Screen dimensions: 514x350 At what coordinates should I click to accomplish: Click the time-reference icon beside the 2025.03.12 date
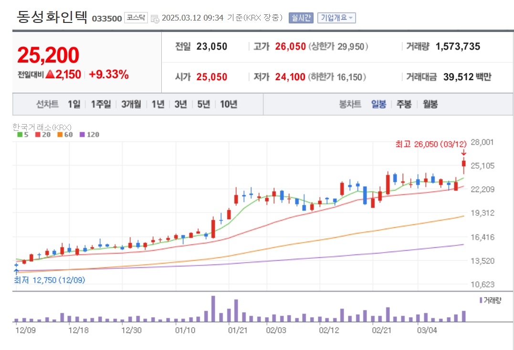pos(155,19)
